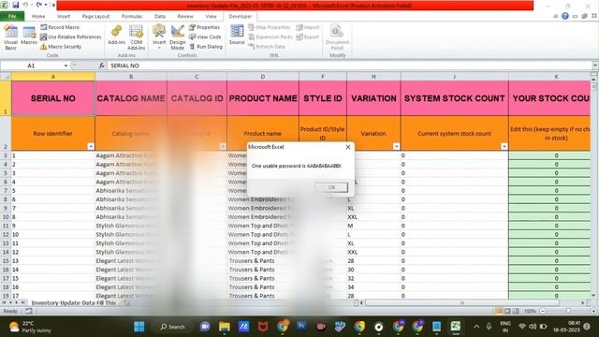Viewport: 599px width, 337px height.
Task: Expand the formula bar
Action: click(595, 66)
